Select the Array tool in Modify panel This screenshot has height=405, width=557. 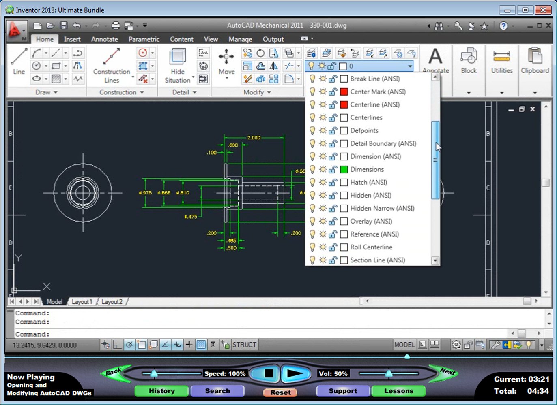click(x=274, y=79)
